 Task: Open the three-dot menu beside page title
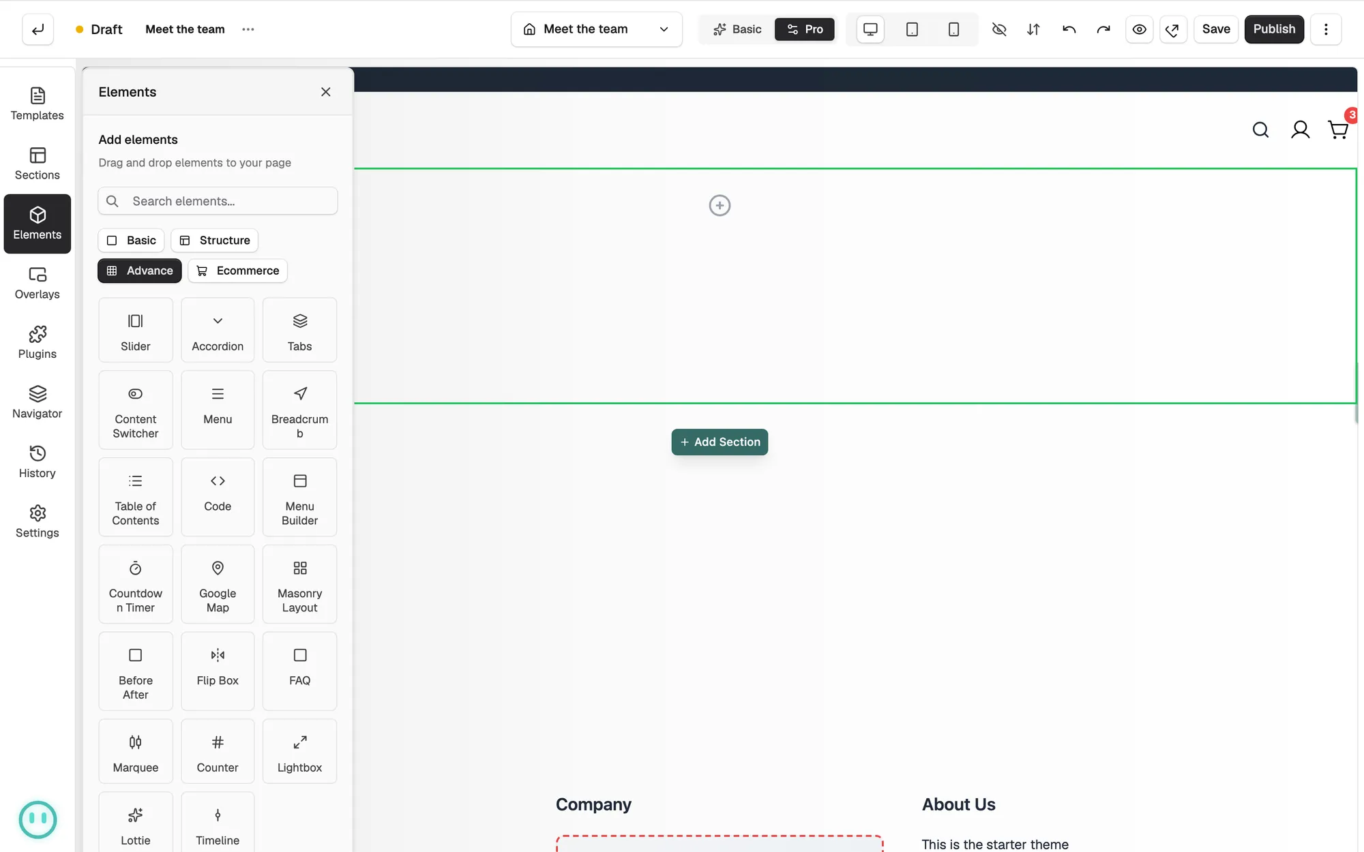[x=248, y=29]
